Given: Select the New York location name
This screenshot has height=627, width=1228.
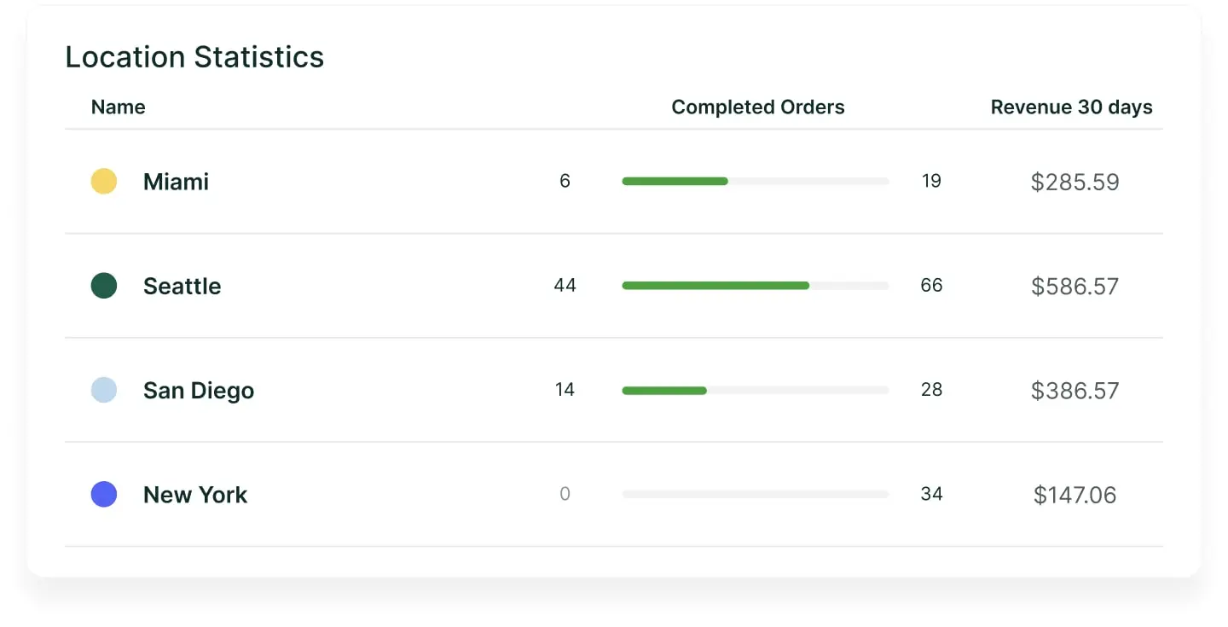Looking at the screenshot, I should 194,494.
